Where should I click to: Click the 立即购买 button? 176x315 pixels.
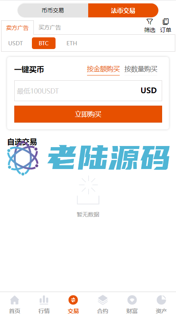click(x=88, y=114)
